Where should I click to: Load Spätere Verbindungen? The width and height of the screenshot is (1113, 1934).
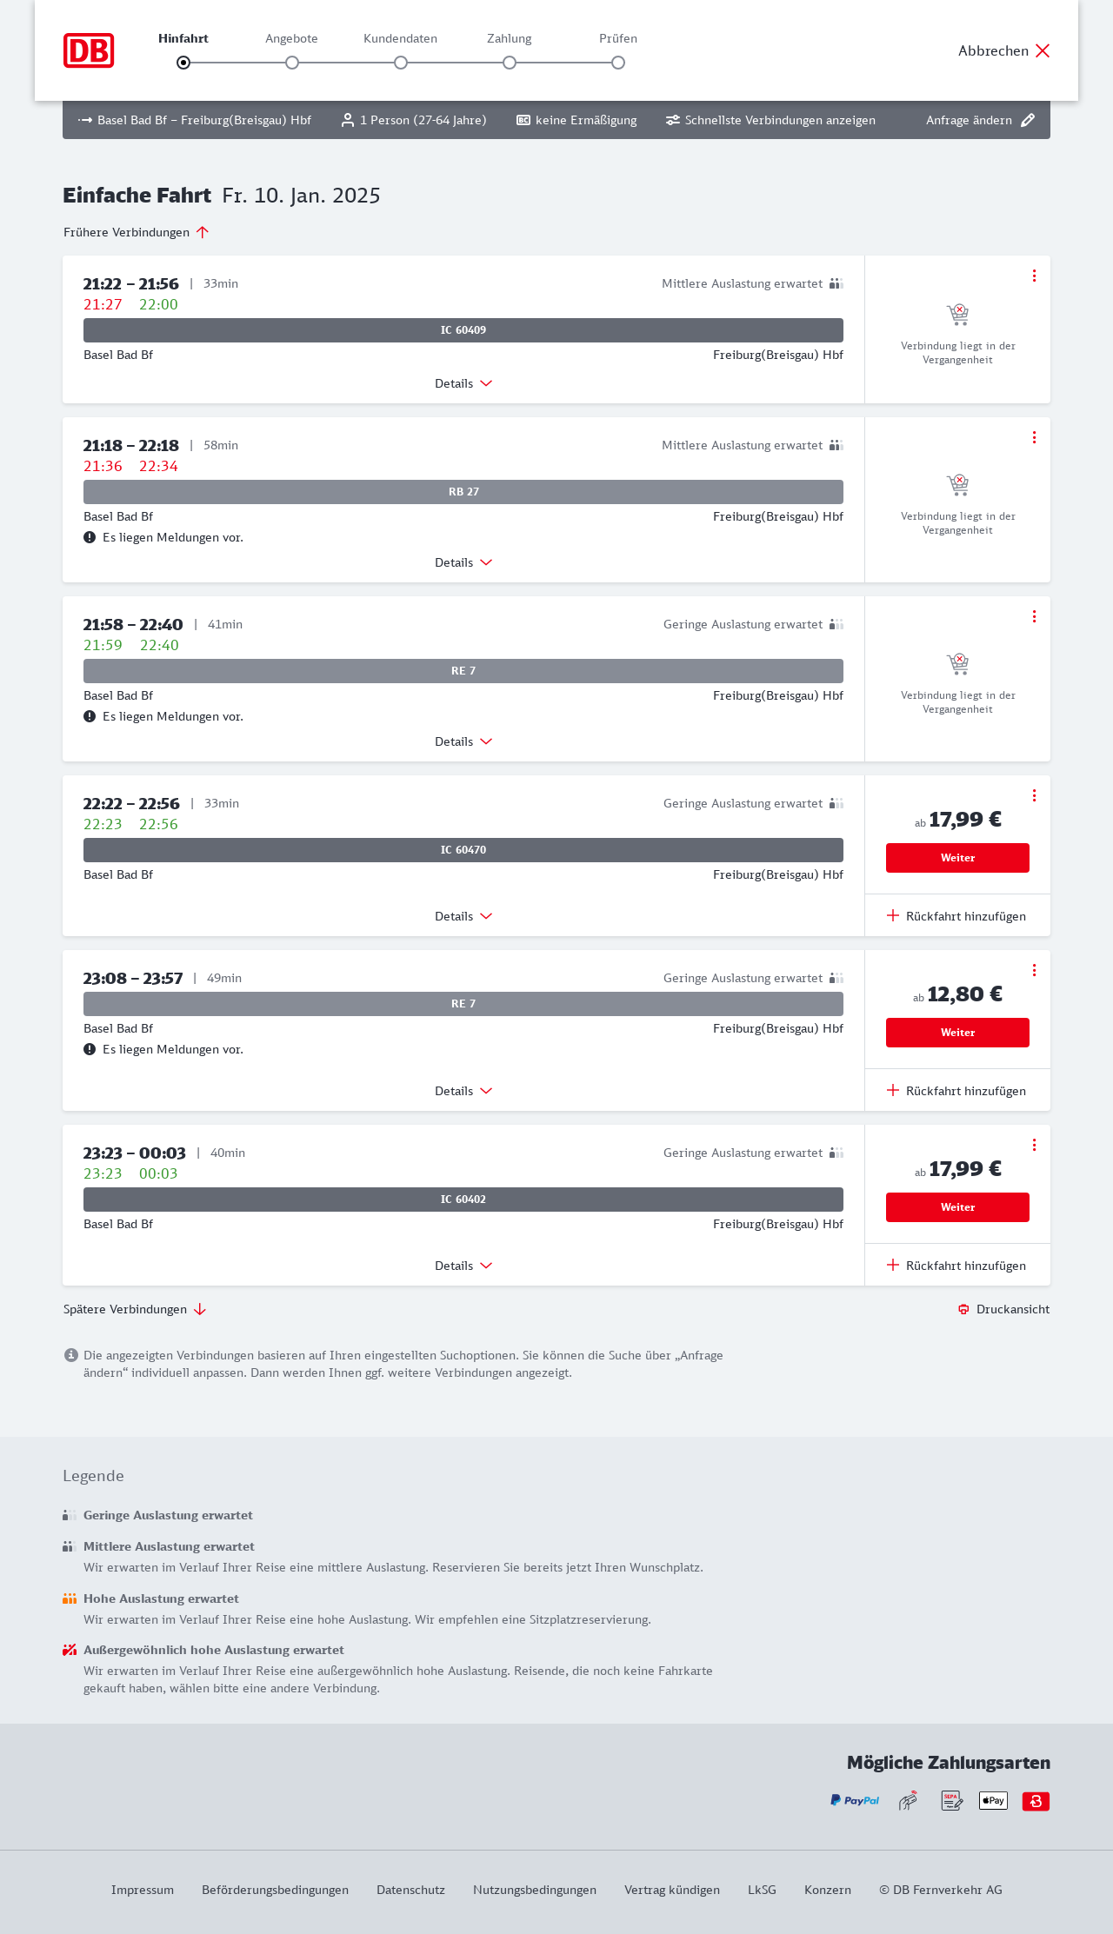134,1309
